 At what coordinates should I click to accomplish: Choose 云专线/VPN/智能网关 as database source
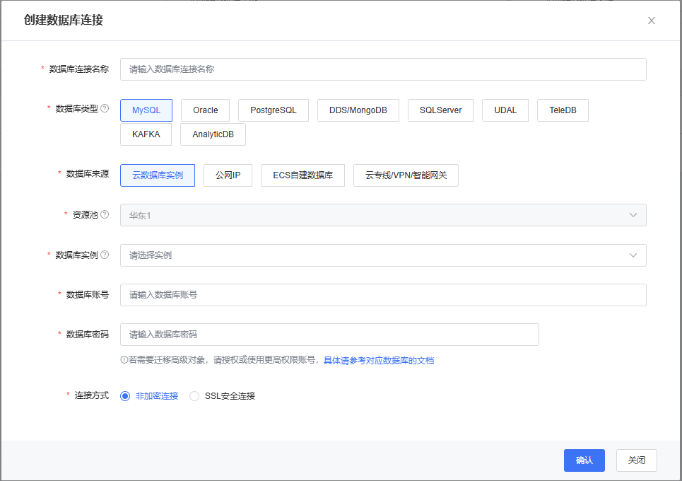(406, 175)
